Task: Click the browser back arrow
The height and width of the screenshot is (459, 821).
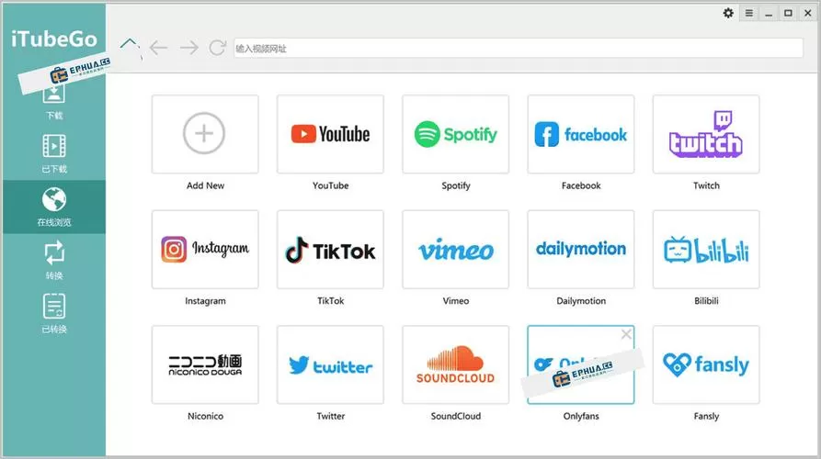Action: (x=158, y=48)
